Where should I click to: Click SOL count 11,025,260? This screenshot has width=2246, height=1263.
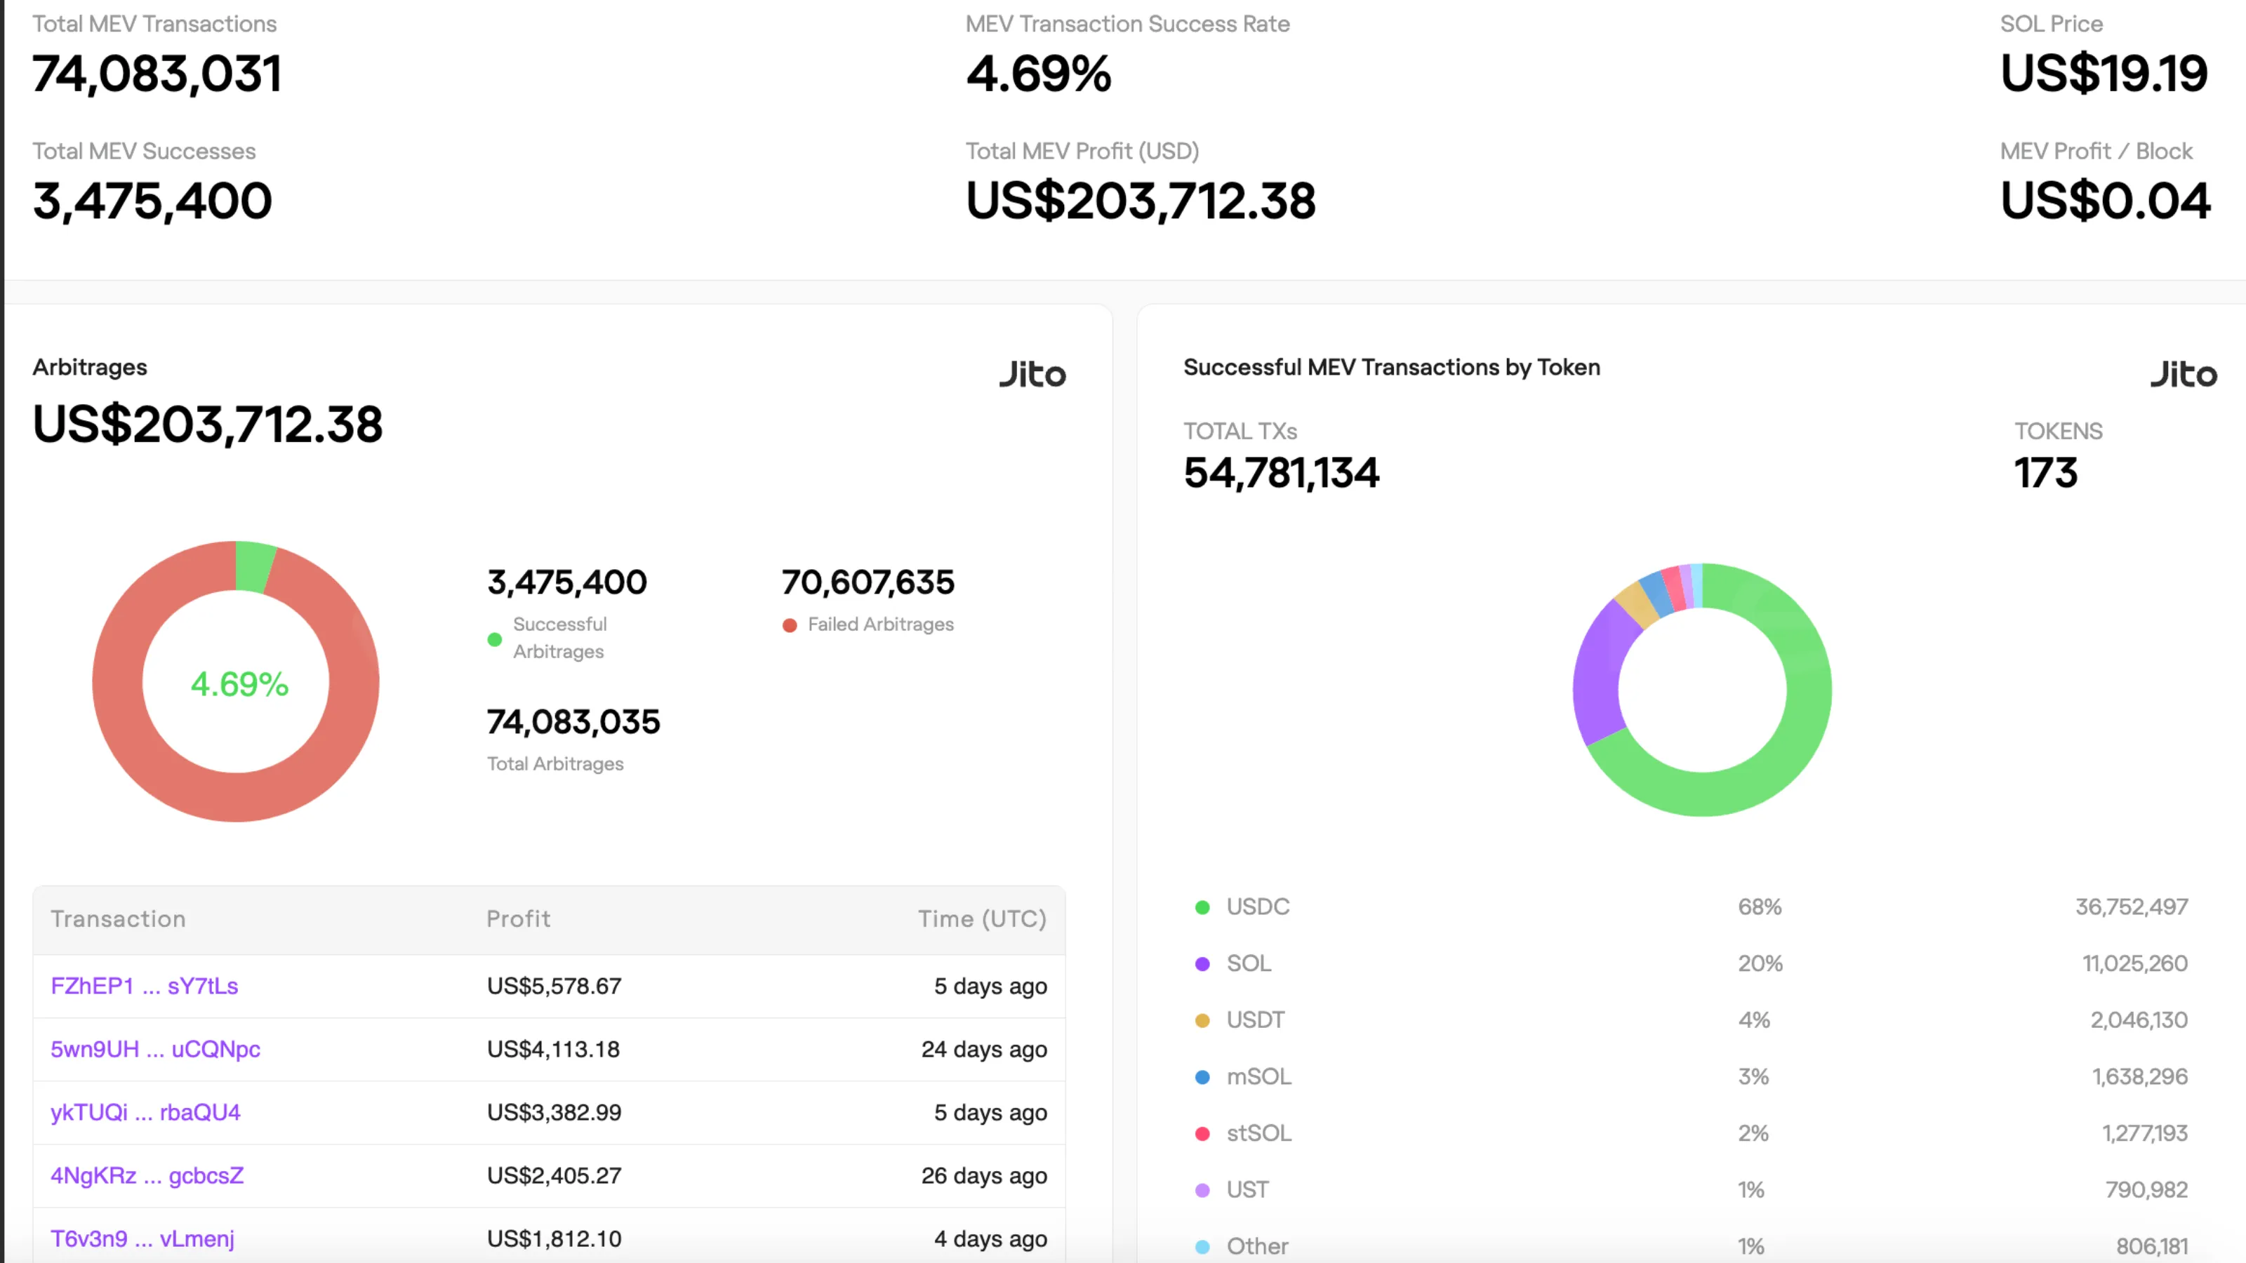tap(2135, 963)
